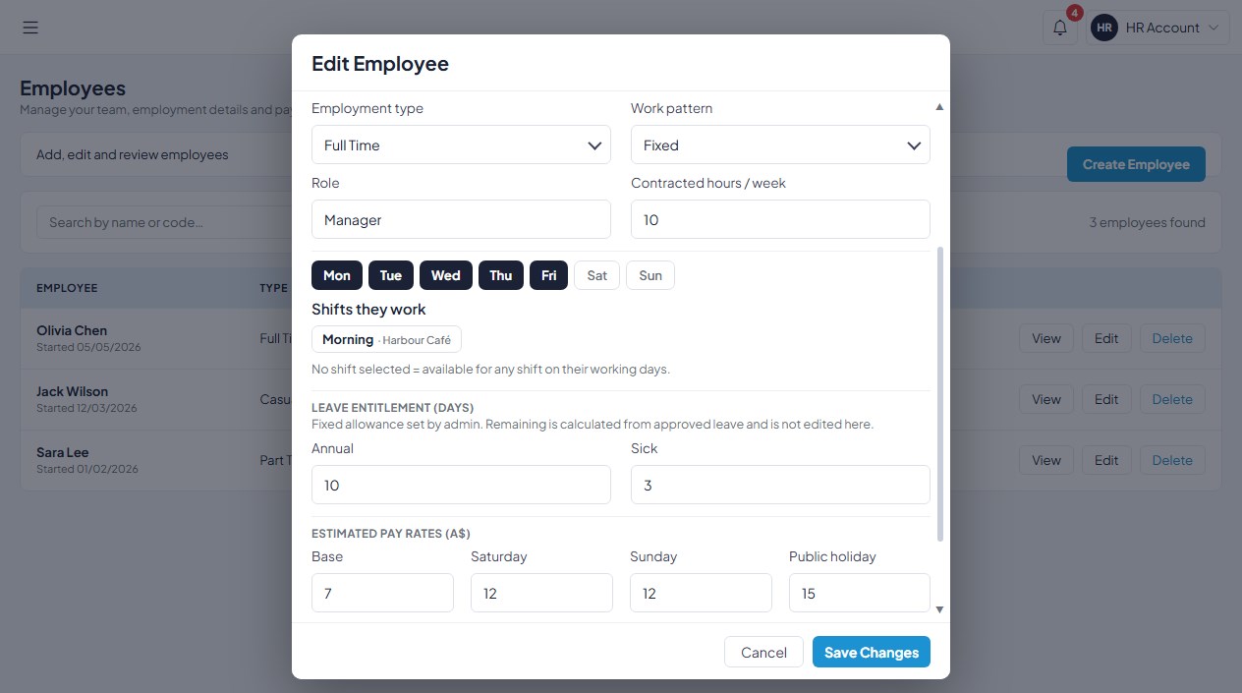
Task: Edit Olivia Chen's record
Action: coord(1106,338)
